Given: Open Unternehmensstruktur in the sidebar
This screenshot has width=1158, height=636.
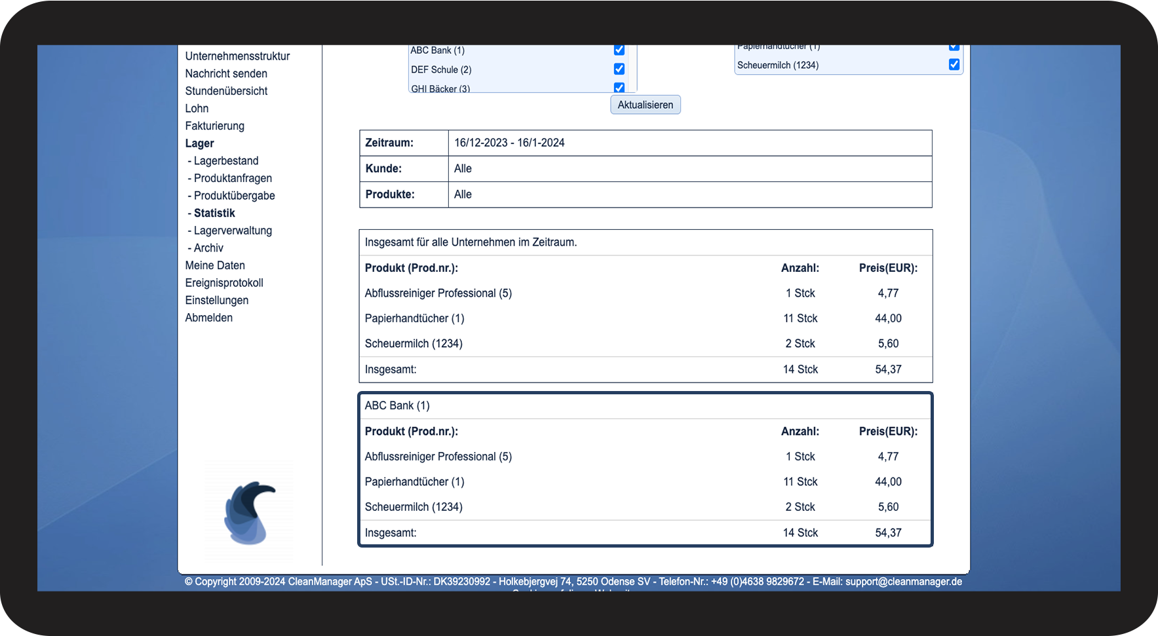Looking at the screenshot, I should 237,56.
